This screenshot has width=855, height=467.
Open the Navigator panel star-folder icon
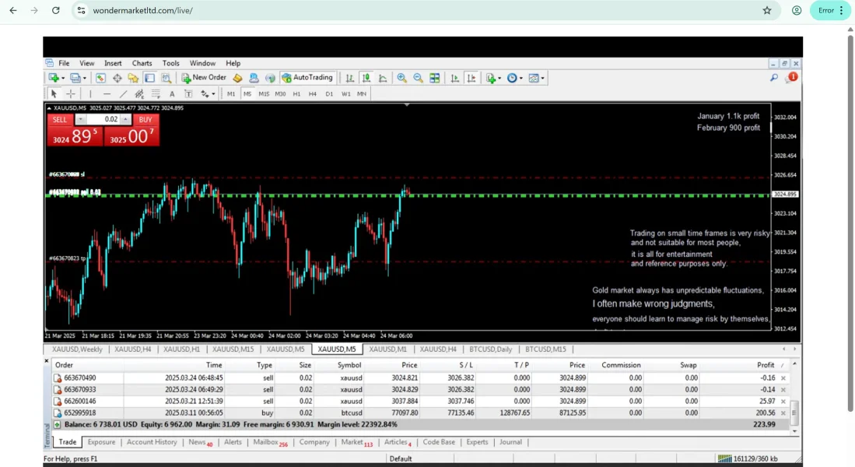point(133,78)
